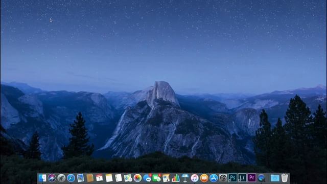The height and width of the screenshot is (184, 327).
Task: Launch Photoshop Ps icon
Action: tap(233, 178)
